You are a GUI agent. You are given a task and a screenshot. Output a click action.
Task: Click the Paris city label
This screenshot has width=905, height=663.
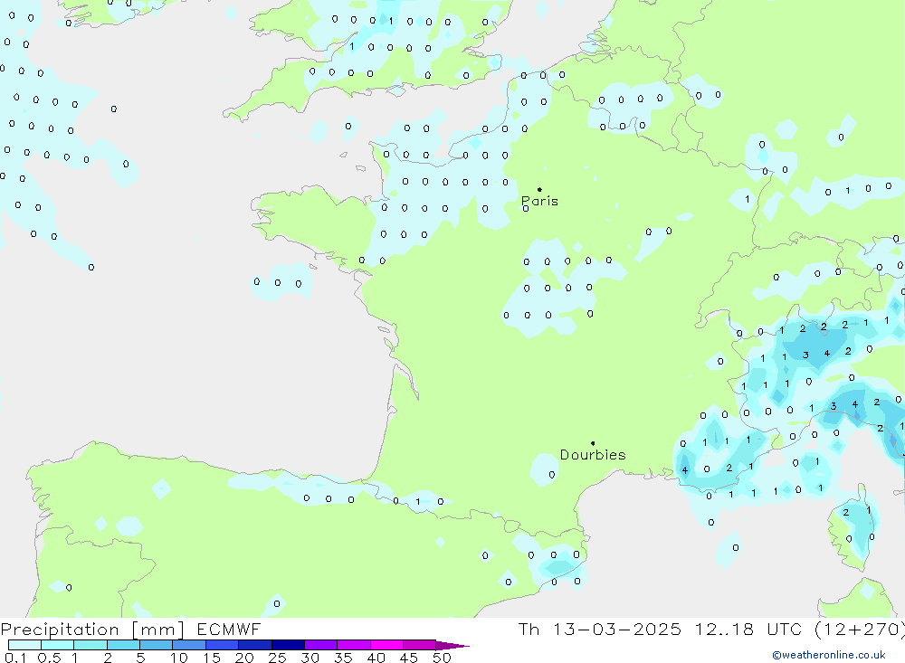coord(539,201)
